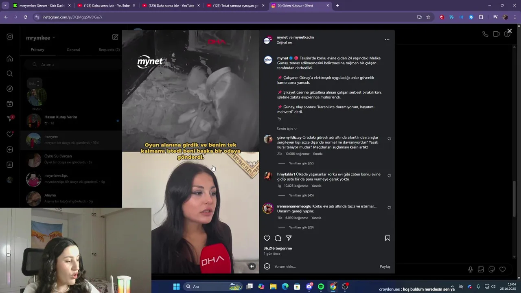Go to the Instagram Home icon in sidebar

click(x=10, y=58)
